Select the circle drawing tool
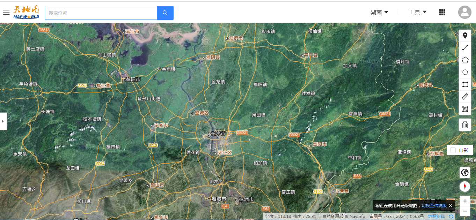476x220 pixels. 465,72
